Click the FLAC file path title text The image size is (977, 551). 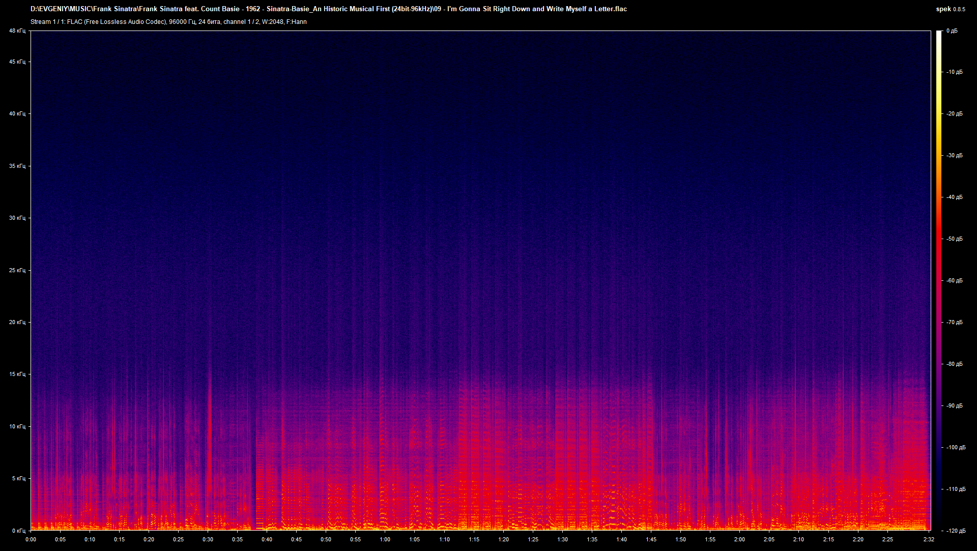(x=328, y=9)
